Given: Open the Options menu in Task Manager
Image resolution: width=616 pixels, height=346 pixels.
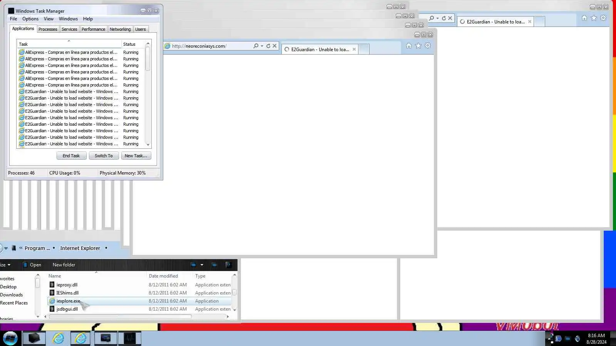Looking at the screenshot, I should tap(30, 19).
